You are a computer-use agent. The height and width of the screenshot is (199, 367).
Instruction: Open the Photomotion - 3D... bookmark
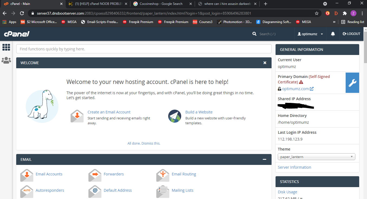click(x=234, y=22)
